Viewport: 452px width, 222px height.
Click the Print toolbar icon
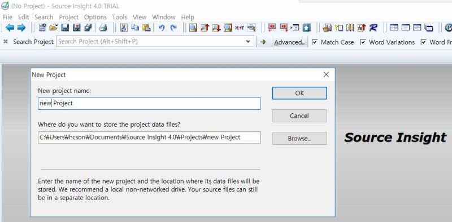pyautogui.click(x=103, y=28)
